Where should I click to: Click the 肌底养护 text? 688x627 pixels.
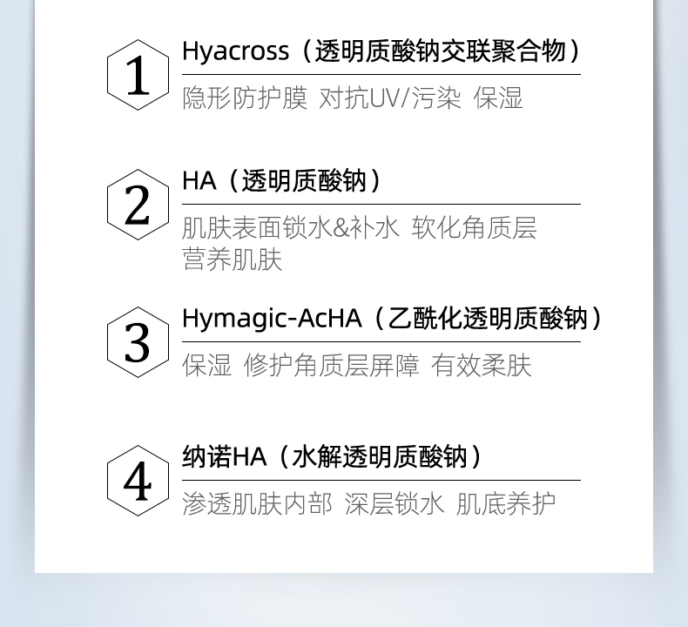click(x=506, y=503)
